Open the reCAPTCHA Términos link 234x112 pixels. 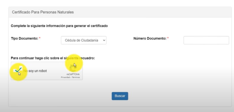(x=76, y=77)
